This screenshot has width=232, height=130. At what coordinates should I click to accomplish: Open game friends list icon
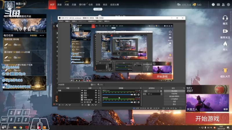point(223,5)
